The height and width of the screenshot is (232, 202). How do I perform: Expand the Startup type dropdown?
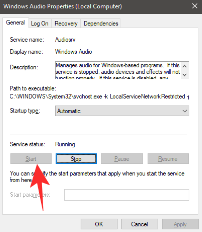coord(122,111)
